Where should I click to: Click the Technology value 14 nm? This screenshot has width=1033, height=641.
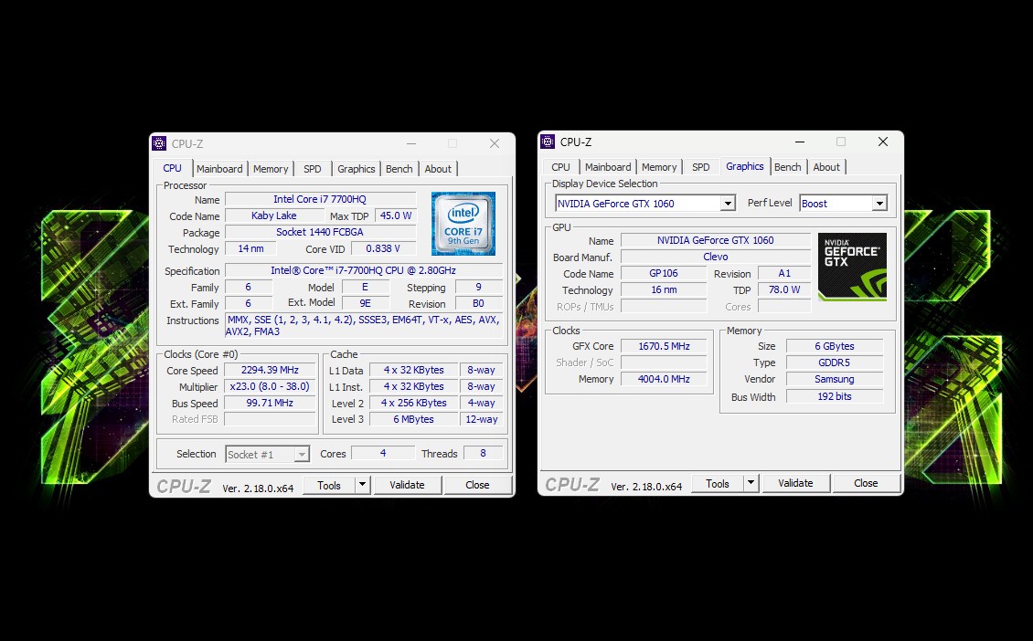[x=250, y=248]
